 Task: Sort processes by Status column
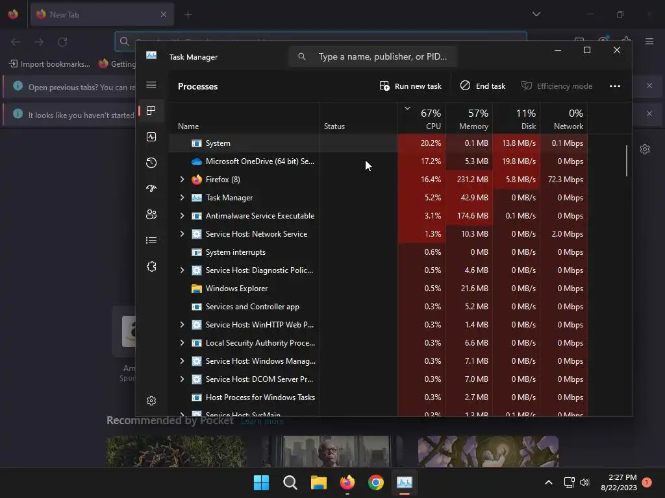[x=358, y=119]
